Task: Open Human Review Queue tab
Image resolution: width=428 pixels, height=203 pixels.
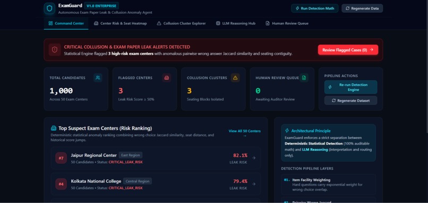Action: pos(287,23)
